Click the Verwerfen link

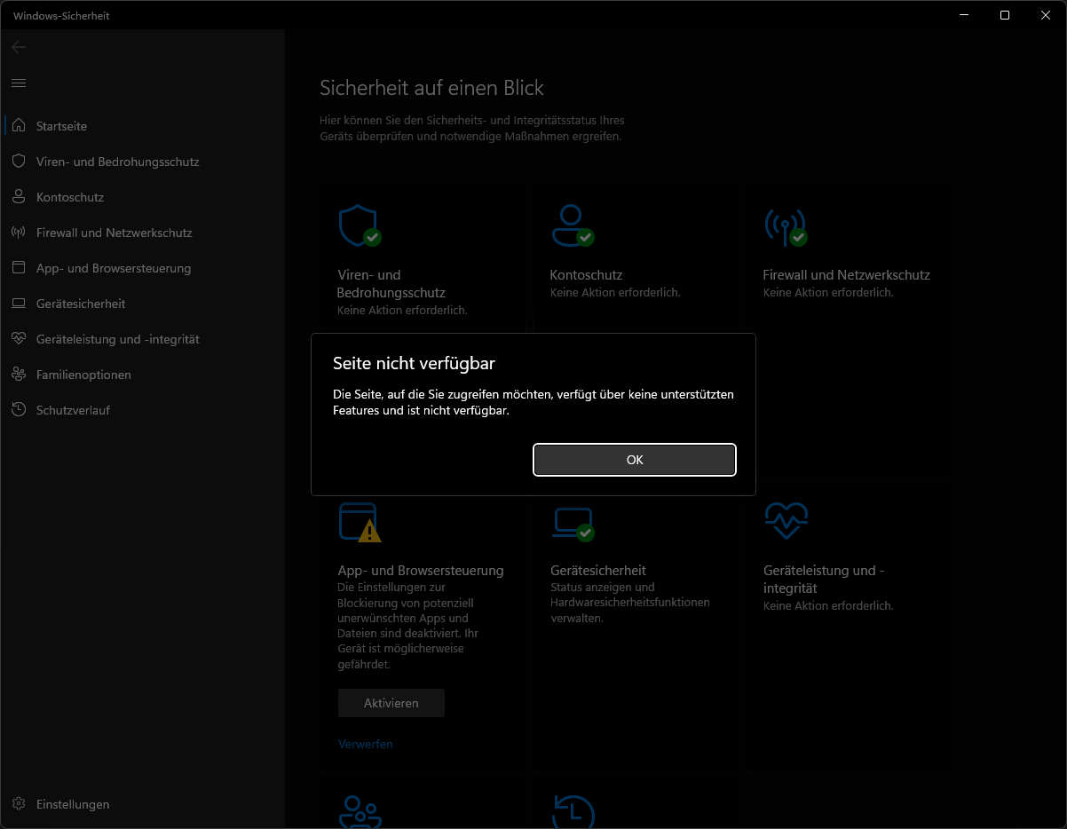pyautogui.click(x=366, y=744)
